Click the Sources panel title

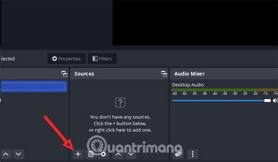84,74
